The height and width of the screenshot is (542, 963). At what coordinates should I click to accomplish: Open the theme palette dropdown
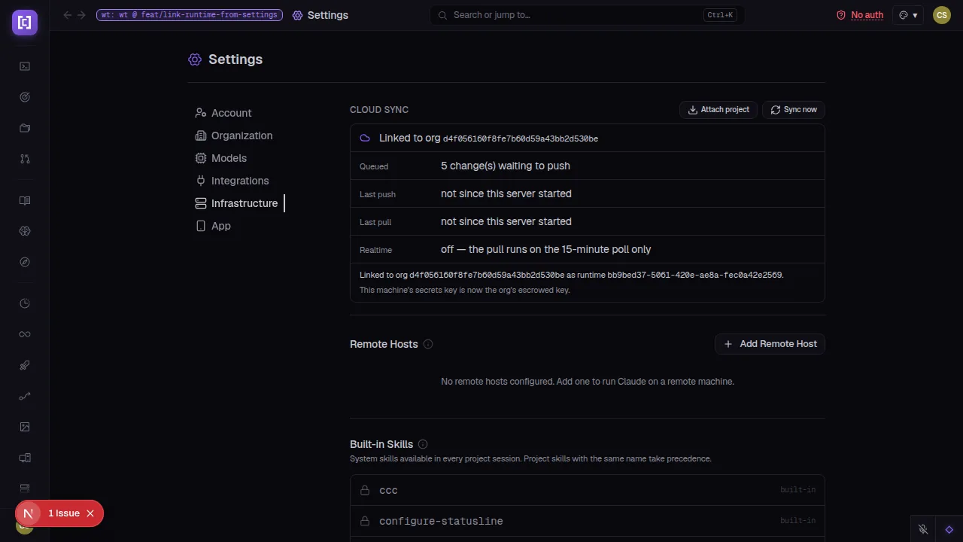coord(908,15)
